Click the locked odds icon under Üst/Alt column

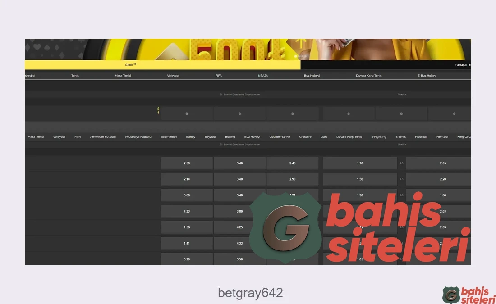[x=401, y=113]
